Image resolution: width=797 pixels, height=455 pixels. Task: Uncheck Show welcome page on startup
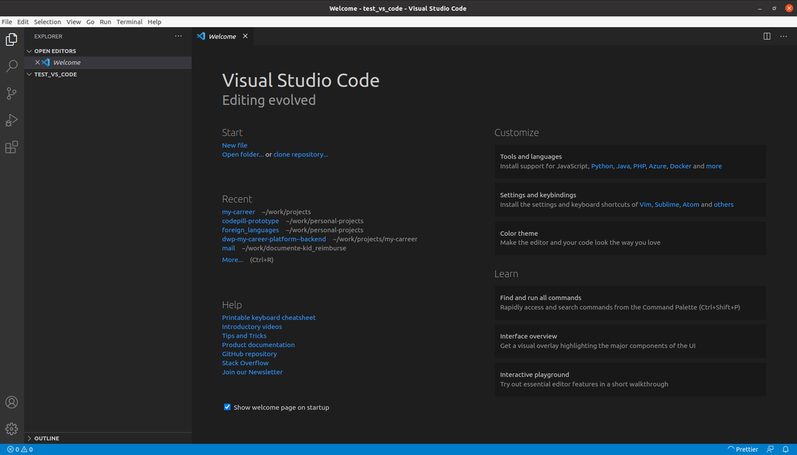coord(227,407)
